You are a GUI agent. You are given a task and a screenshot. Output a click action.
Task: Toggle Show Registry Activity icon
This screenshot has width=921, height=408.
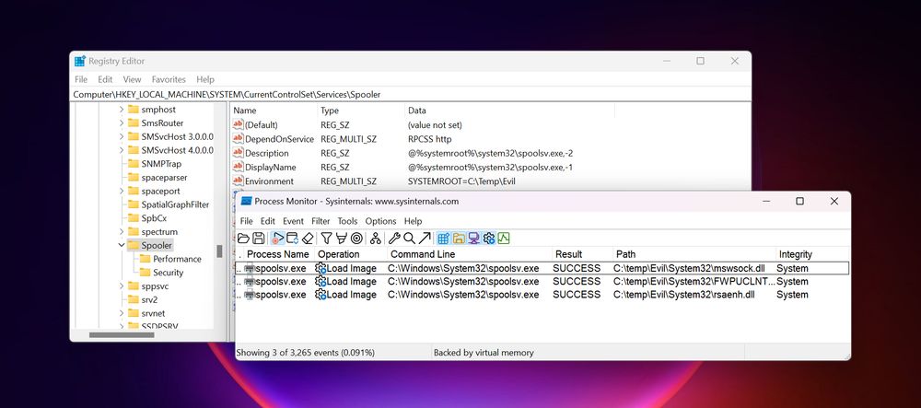[x=444, y=239]
